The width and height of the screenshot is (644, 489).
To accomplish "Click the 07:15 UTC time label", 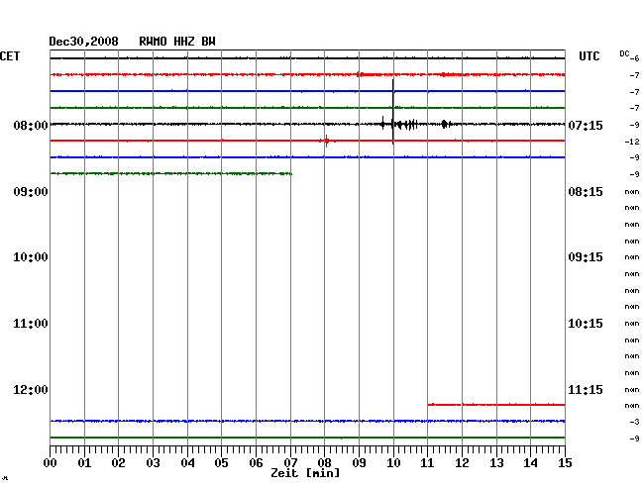I will [x=586, y=125].
